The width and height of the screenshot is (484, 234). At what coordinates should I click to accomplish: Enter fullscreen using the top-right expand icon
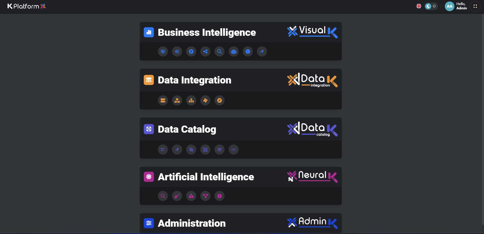pyautogui.click(x=475, y=6)
